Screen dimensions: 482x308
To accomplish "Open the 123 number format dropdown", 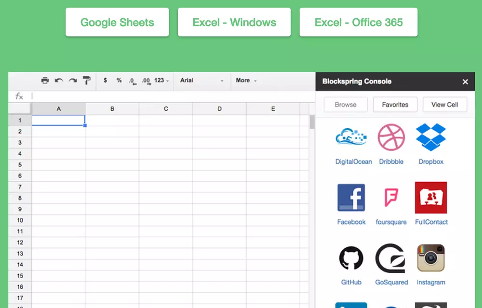I will [161, 80].
